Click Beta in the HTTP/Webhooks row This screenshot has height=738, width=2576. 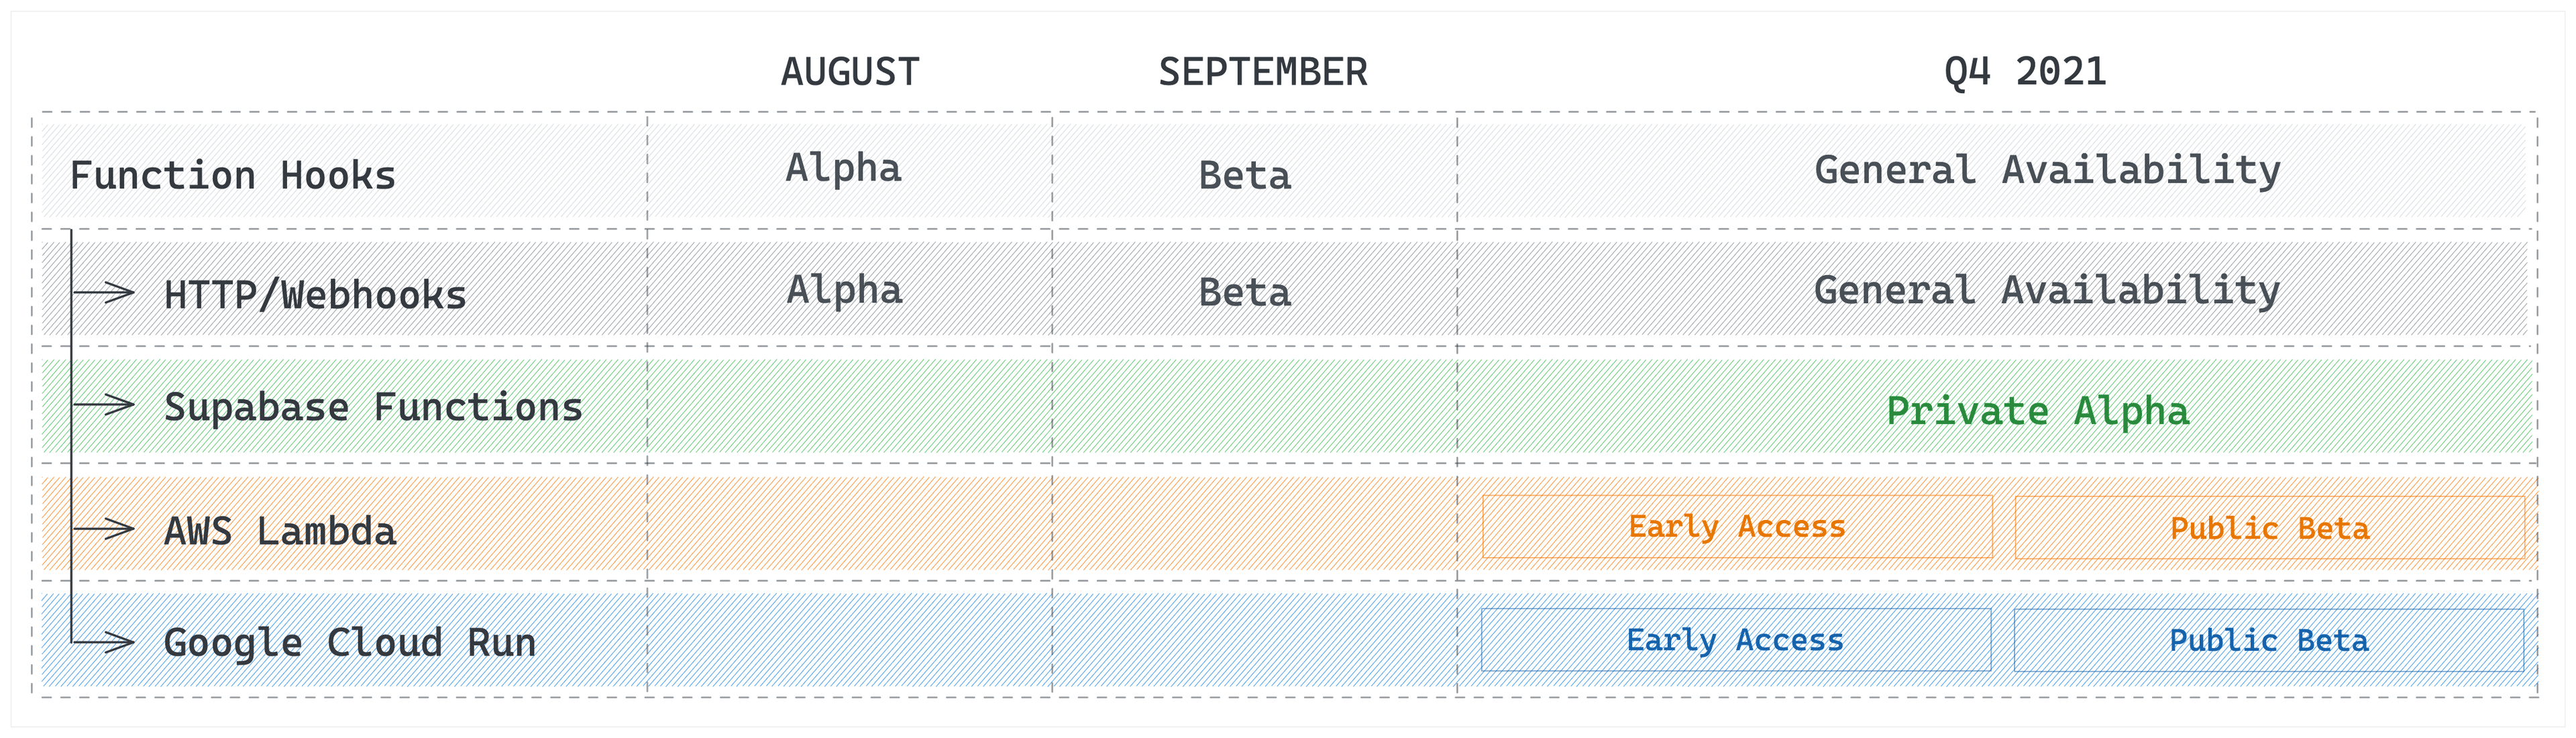point(1244,293)
